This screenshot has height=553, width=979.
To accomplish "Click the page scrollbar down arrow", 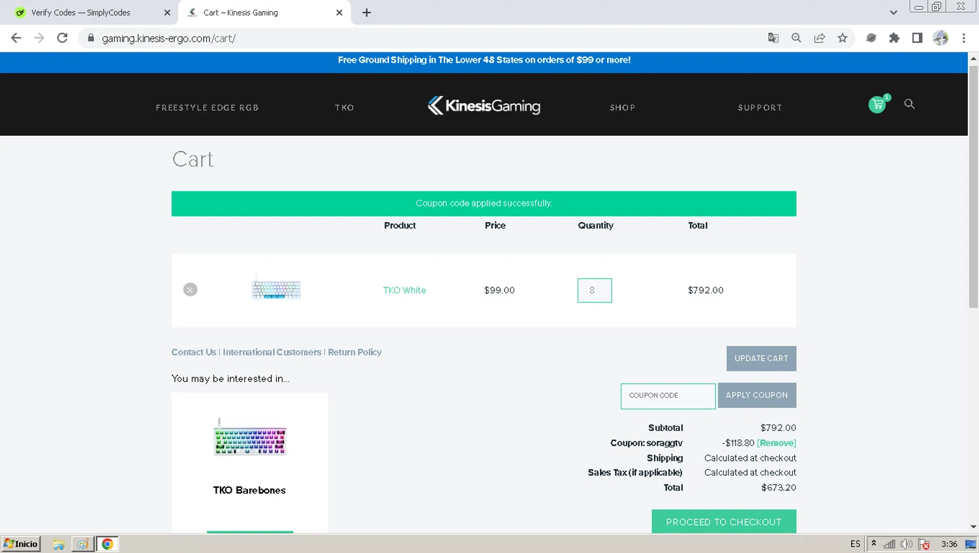I will (973, 526).
